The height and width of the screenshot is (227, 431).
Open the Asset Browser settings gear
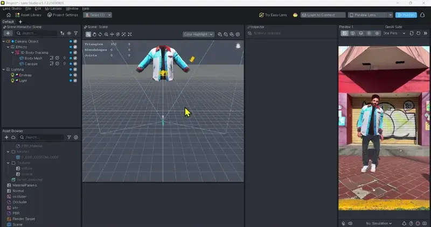(76, 137)
